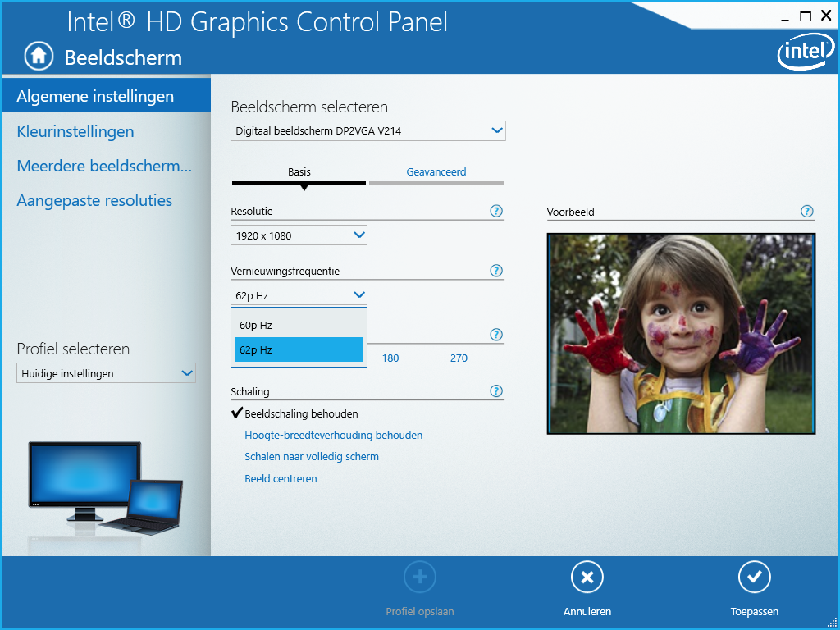Image resolution: width=840 pixels, height=630 pixels.
Task: Open help for Schaling
Action: [496, 391]
